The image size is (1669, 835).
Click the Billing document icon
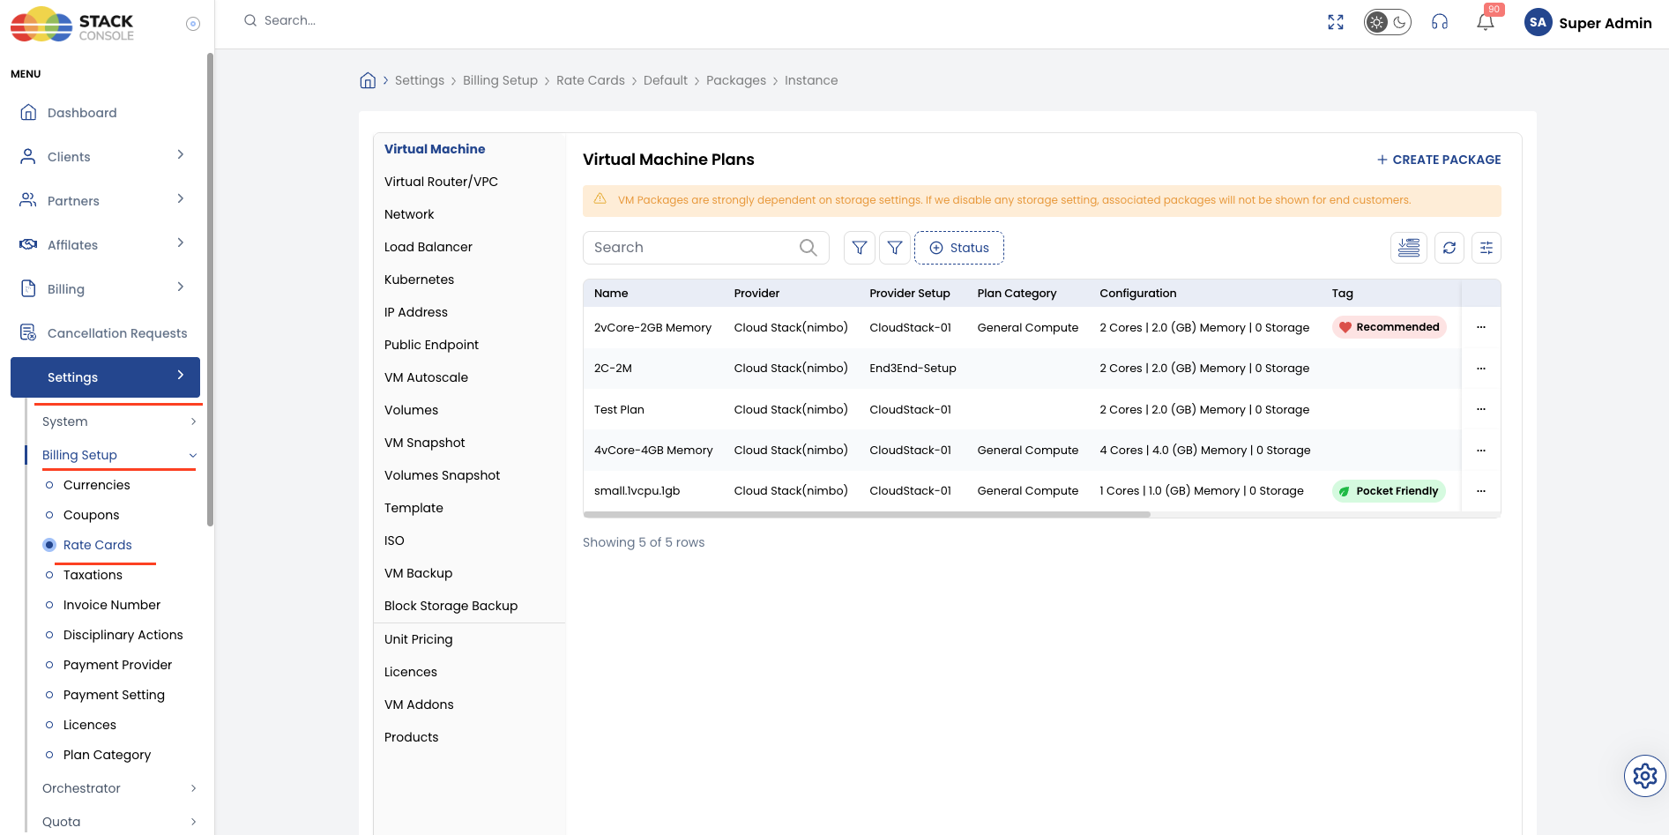coord(28,288)
